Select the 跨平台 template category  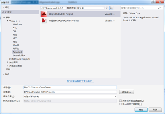click(16, 48)
